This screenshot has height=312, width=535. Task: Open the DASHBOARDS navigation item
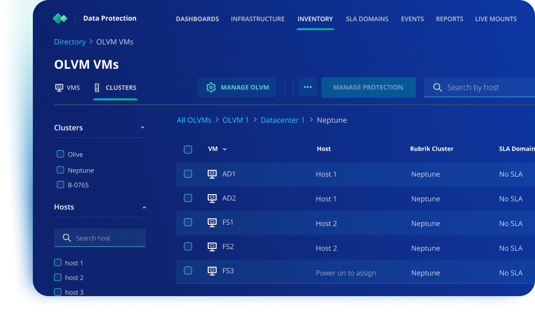(197, 19)
